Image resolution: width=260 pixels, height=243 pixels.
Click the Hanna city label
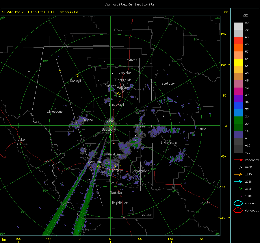click(x=202, y=129)
